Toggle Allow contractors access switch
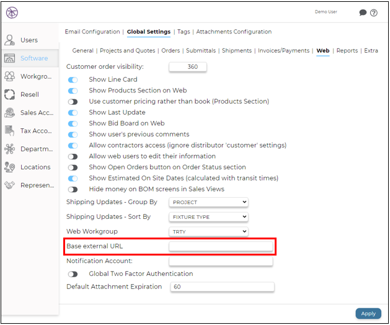Image resolution: width=390 pixels, height=325 pixels. tap(73, 146)
